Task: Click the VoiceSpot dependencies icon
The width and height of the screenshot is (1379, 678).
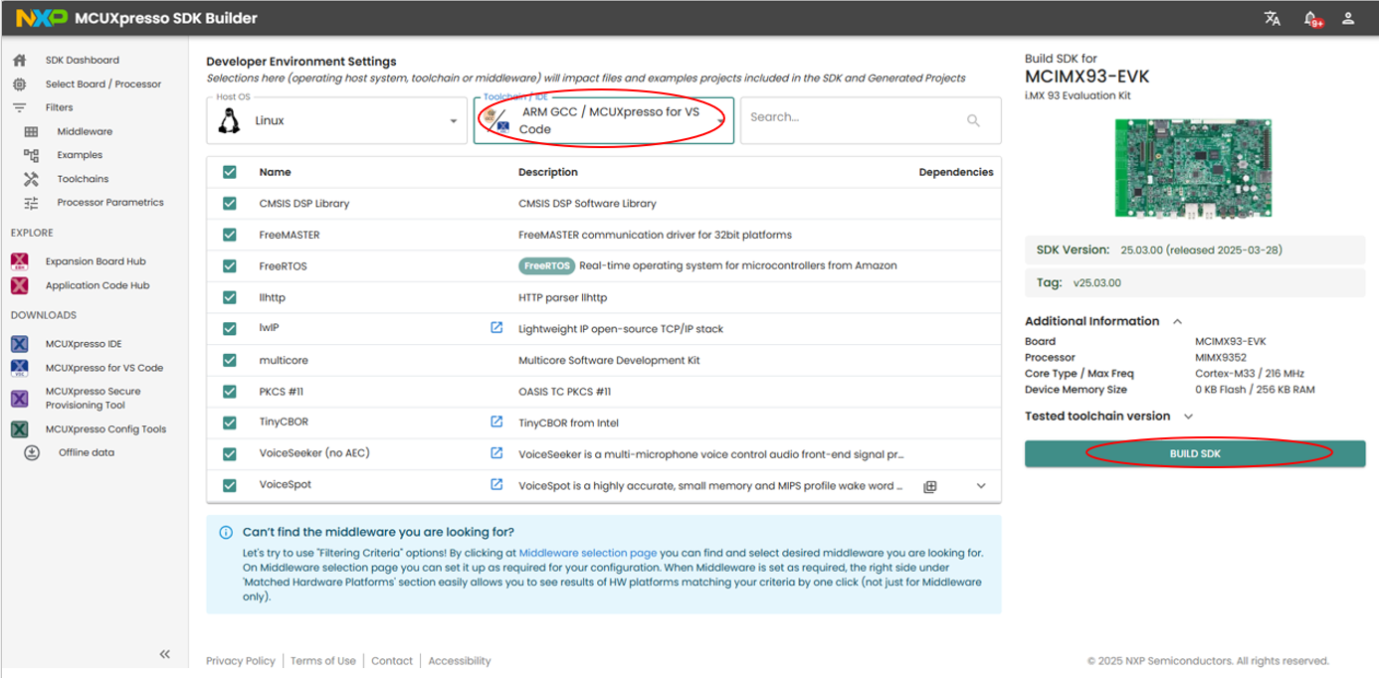Action: pos(930,487)
